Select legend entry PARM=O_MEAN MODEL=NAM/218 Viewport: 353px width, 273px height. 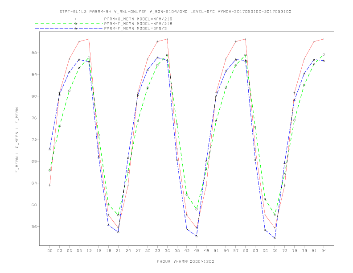point(138,19)
